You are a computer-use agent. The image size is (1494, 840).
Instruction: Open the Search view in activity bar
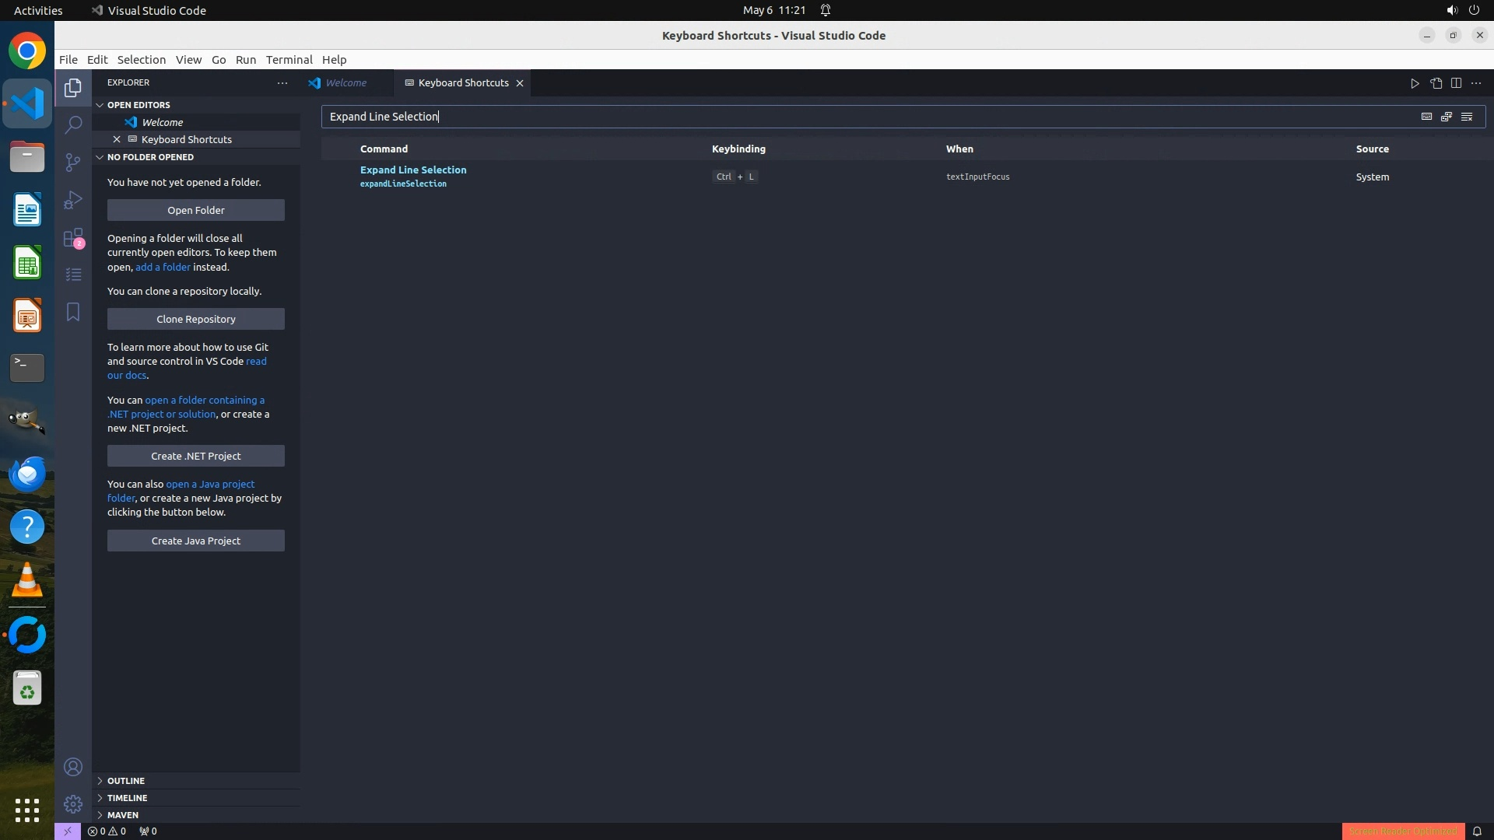click(x=73, y=124)
